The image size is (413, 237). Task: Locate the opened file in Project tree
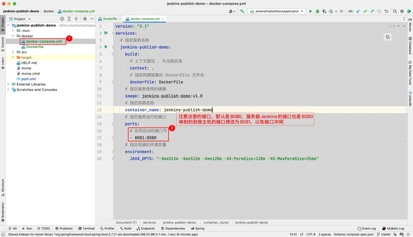[62, 19]
